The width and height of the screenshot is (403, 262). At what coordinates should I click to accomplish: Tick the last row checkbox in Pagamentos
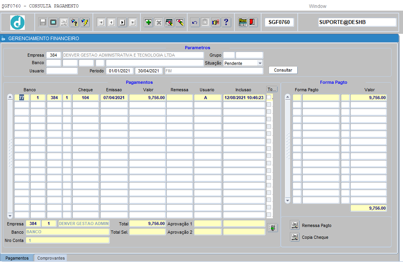tap(269, 214)
